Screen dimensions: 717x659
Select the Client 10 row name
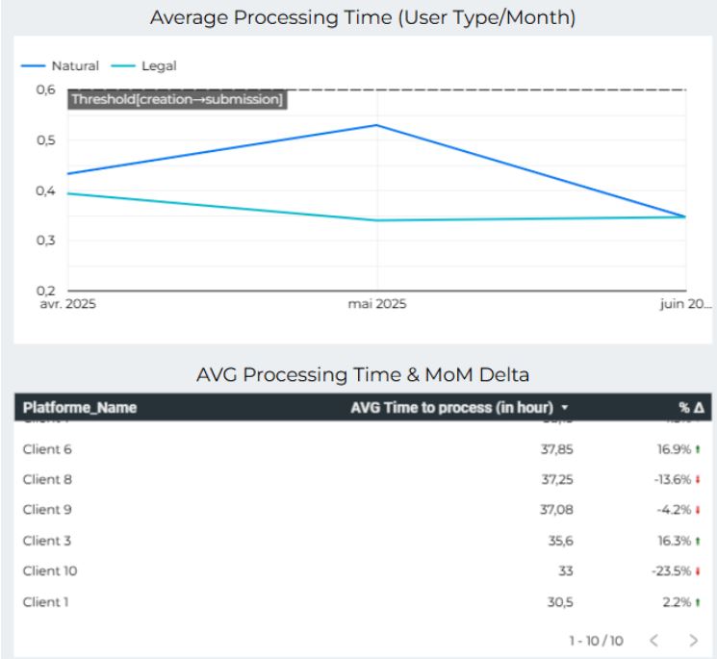(x=50, y=571)
